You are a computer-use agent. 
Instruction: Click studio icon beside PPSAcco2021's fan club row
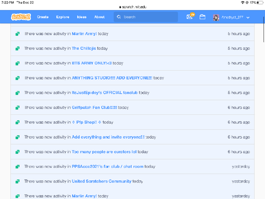click(x=17, y=166)
